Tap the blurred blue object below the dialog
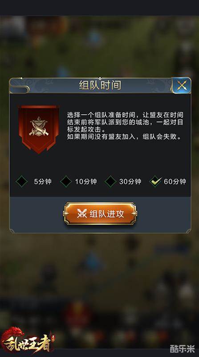 (93, 262)
